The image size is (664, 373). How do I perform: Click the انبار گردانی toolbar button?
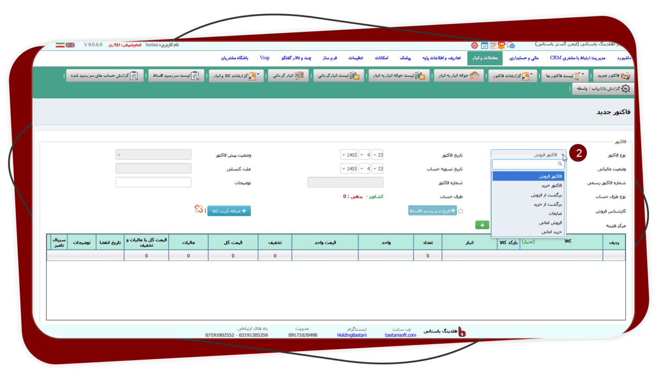288,76
